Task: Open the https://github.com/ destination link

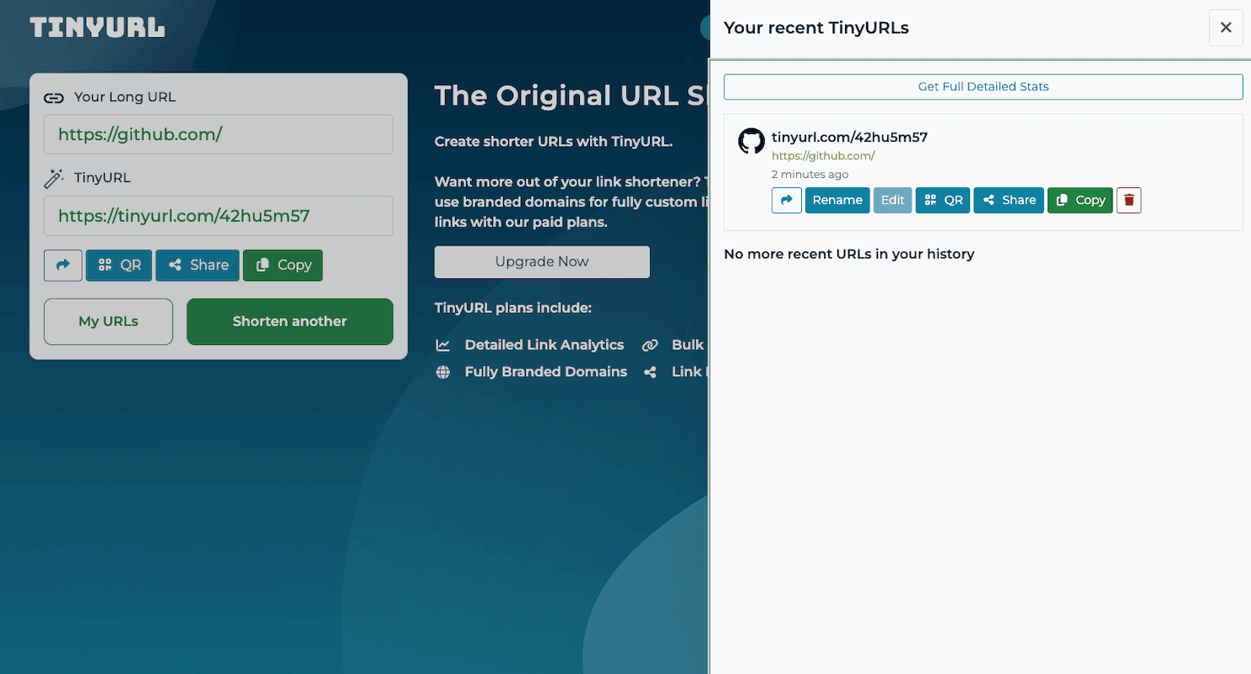Action: pyautogui.click(x=823, y=155)
